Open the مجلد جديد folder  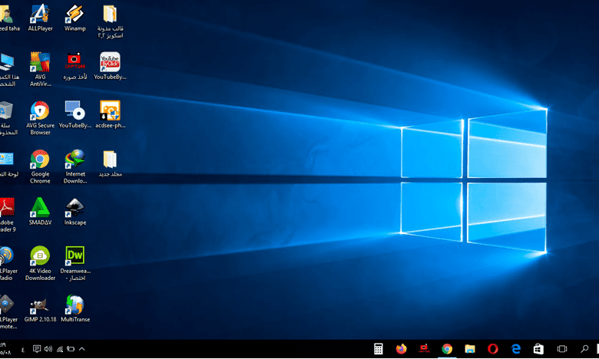[110, 163]
